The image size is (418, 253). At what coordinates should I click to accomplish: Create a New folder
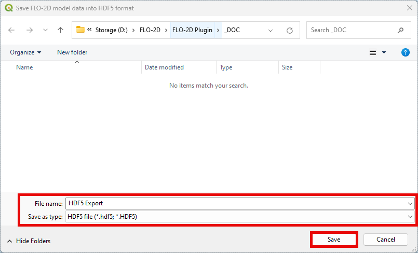(72, 52)
